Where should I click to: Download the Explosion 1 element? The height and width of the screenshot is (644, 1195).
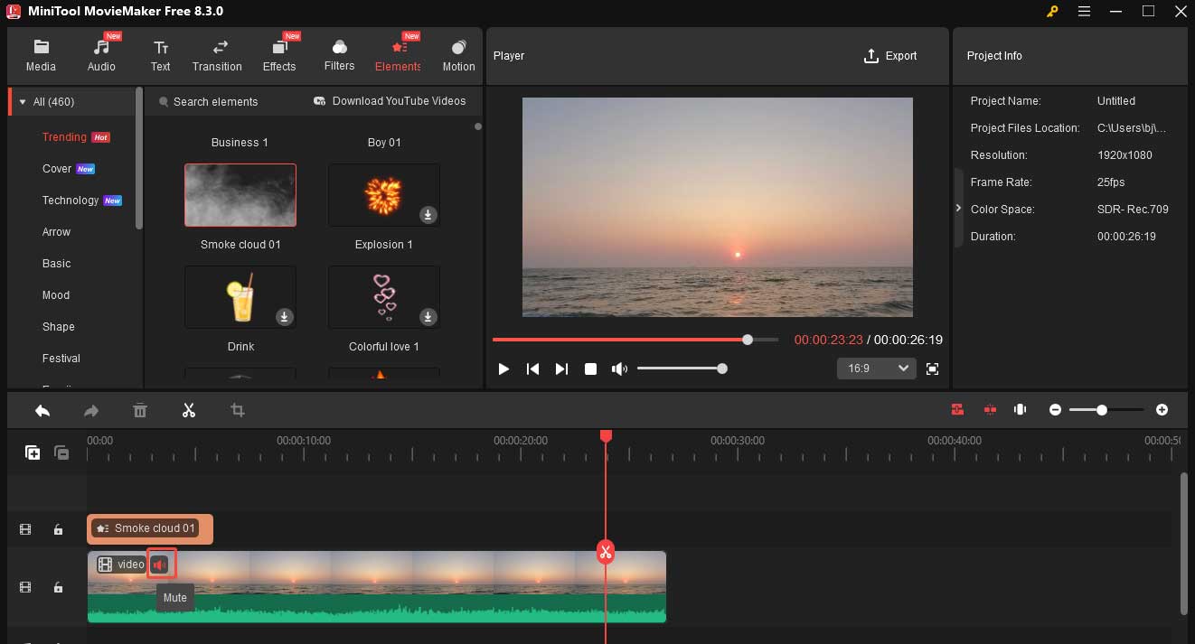coord(428,215)
